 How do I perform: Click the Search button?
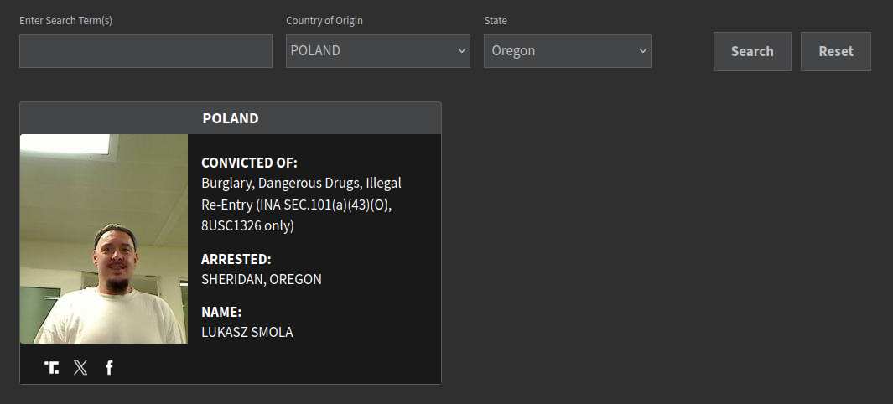point(752,51)
